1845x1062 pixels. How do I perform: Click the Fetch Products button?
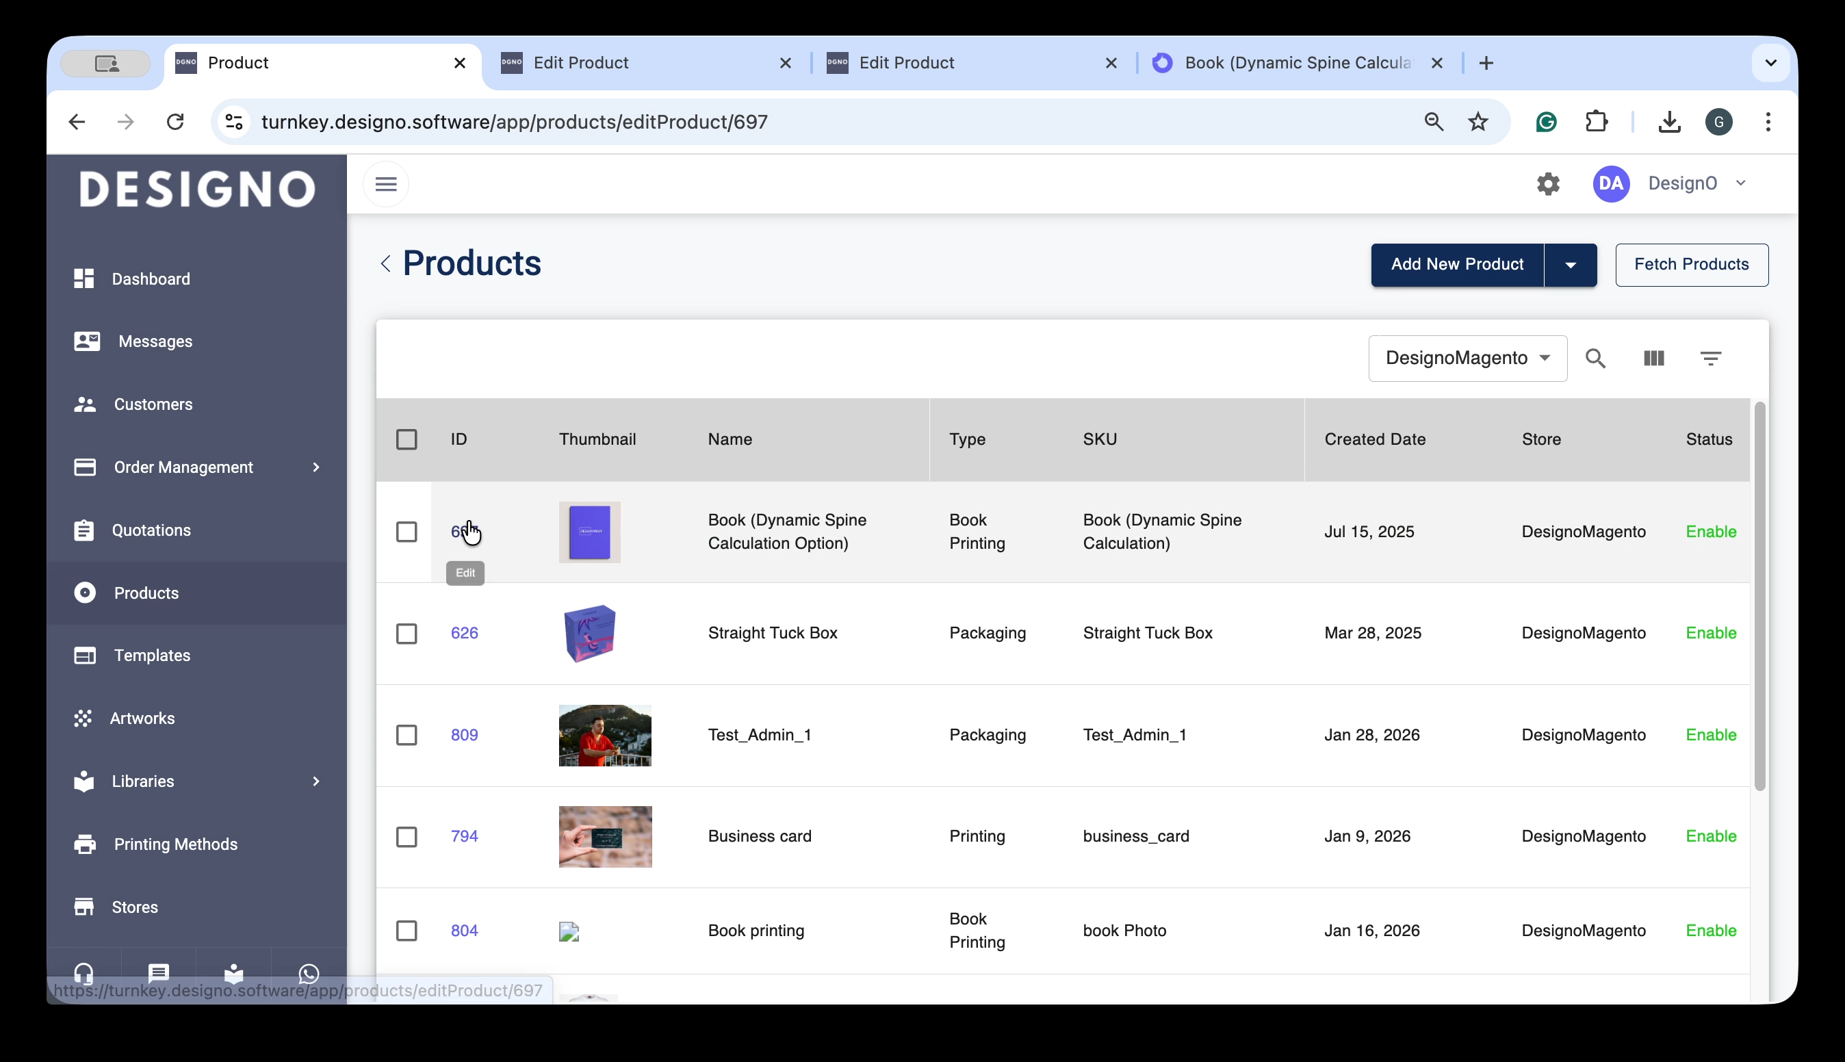(1690, 265)
